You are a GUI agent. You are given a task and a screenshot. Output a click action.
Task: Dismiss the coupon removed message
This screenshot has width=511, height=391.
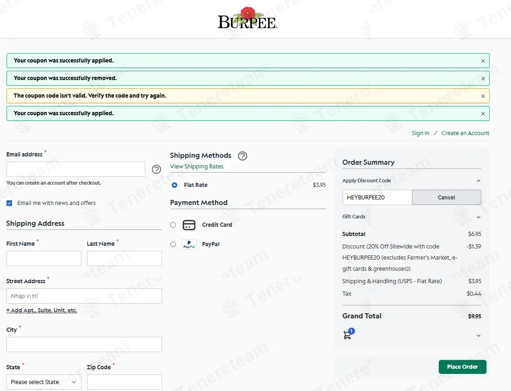(483, 79)
